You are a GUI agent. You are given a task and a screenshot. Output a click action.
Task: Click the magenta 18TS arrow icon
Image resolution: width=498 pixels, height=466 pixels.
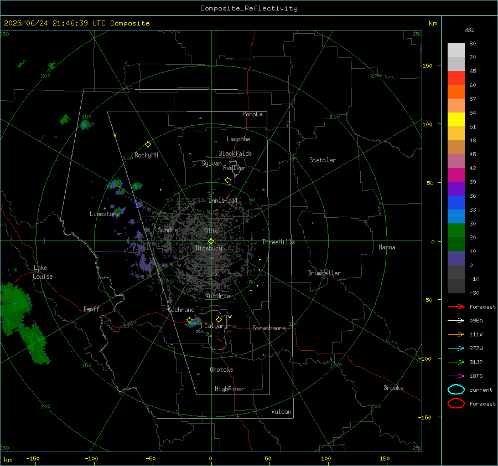click(456, 376)
